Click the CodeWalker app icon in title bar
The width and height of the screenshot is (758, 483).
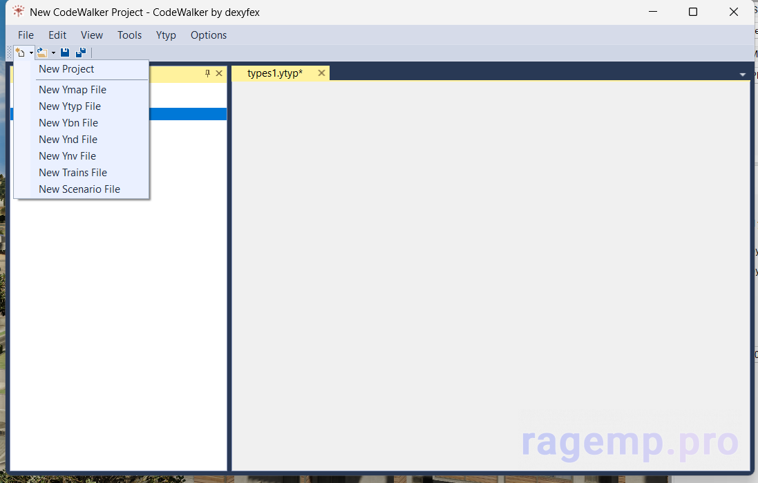[x=18, y=12]
